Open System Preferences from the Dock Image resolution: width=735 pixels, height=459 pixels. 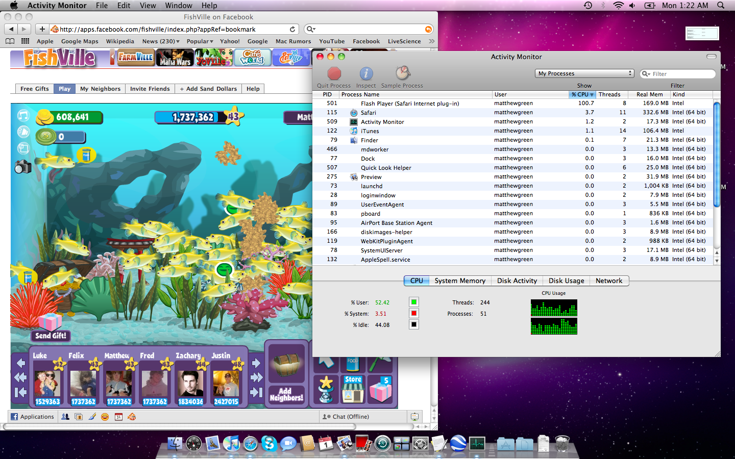point(421,444)
